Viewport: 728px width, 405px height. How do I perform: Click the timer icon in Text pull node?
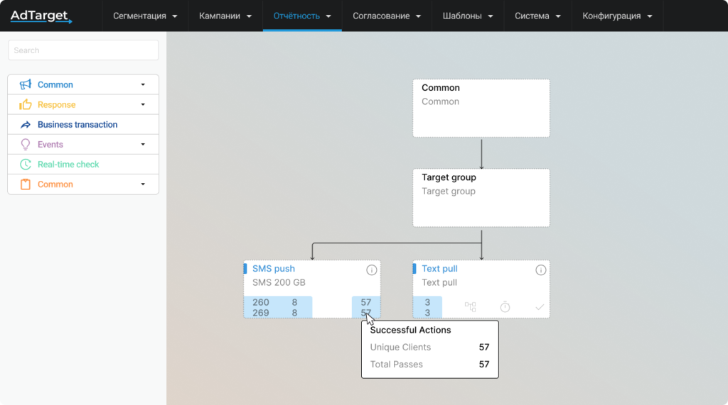505,307
